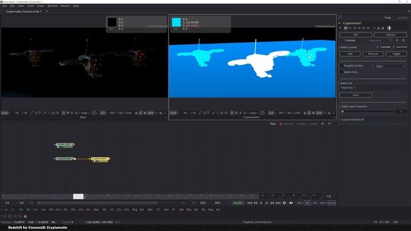Toggle the loop playback button
Viewport: 411px width, 231px height.
(x=284, y=203)
